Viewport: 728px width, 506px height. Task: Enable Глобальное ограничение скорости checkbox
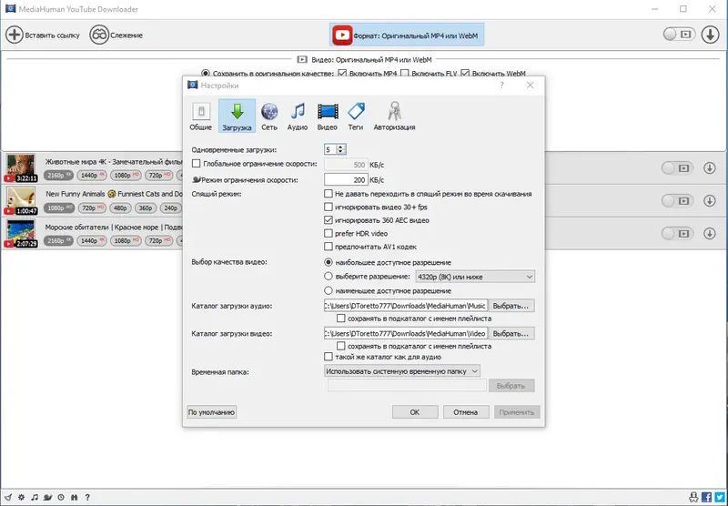pos(196,164)
